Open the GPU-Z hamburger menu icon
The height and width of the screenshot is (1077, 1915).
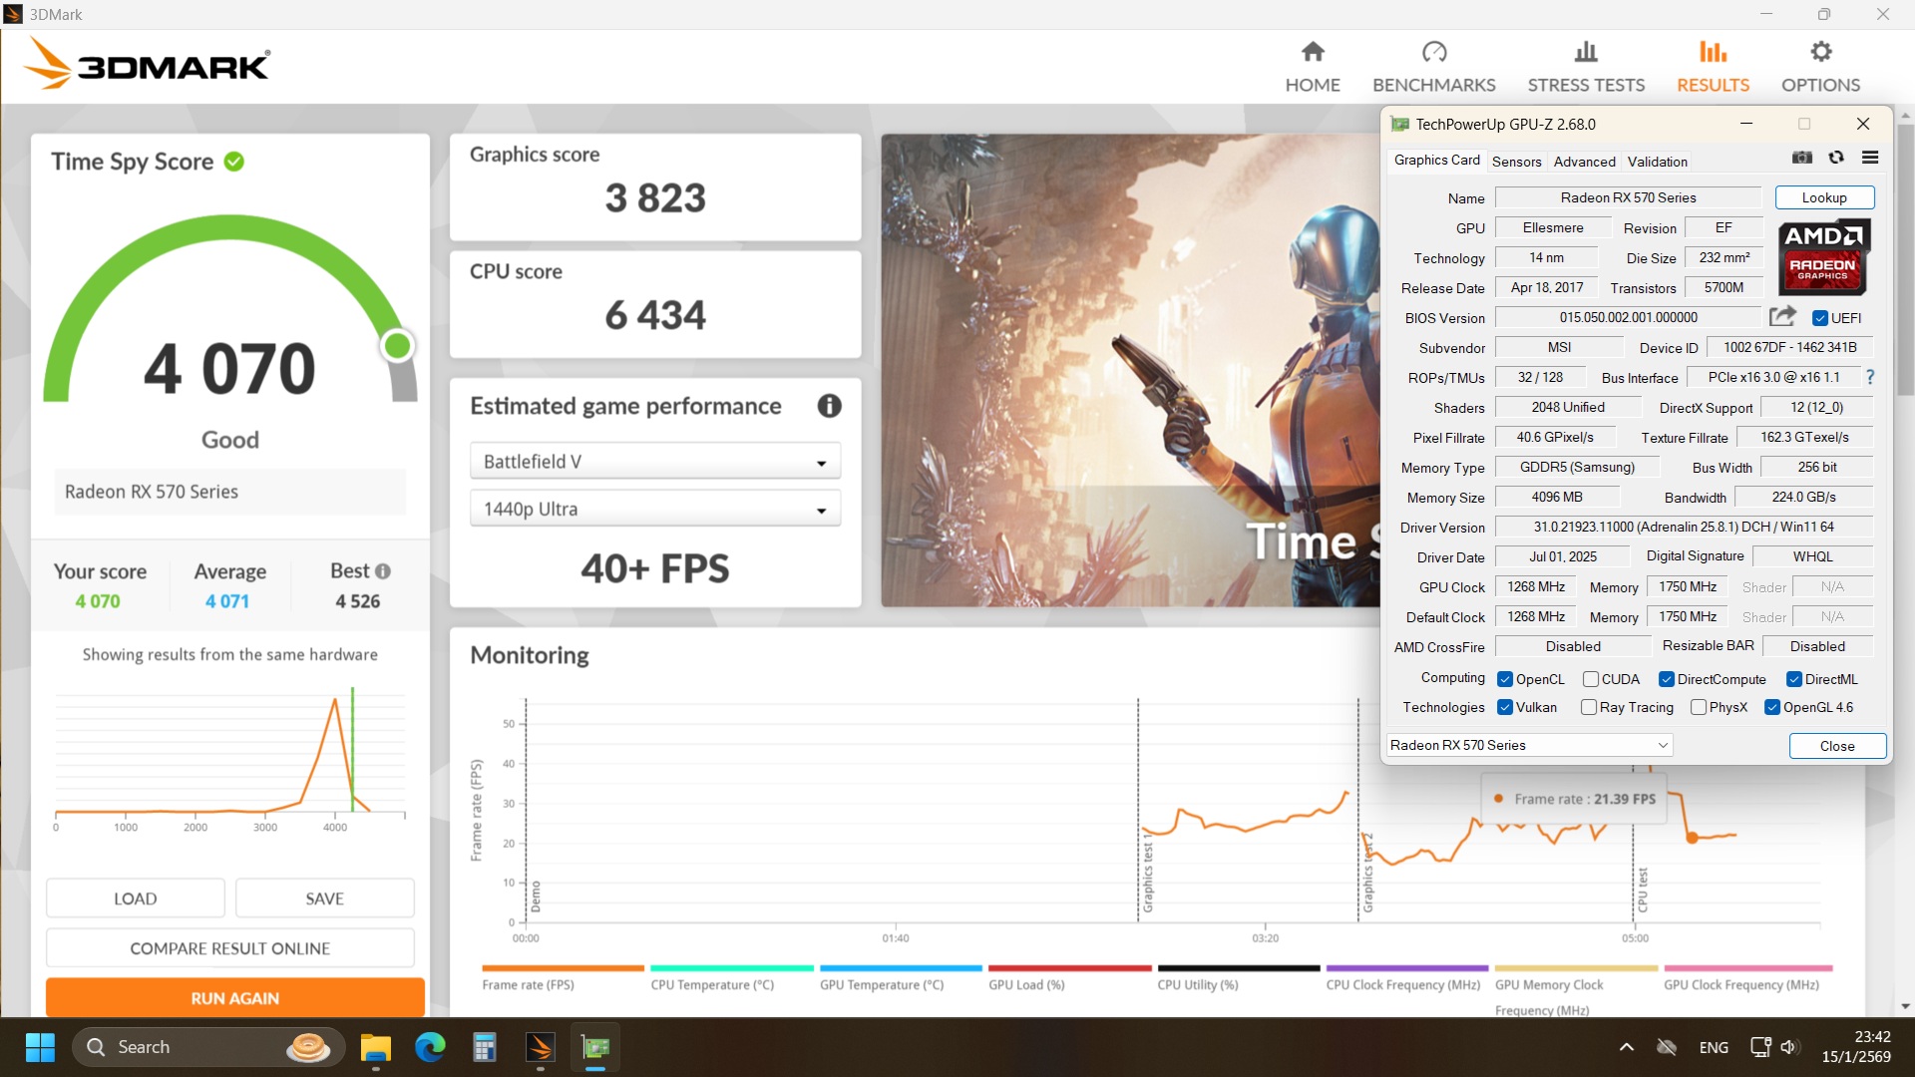(1870, 158)
